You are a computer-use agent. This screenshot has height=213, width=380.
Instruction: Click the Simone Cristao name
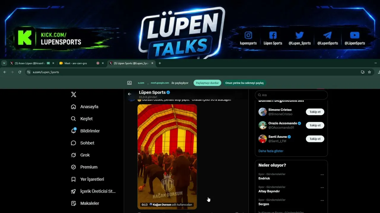[x=280, y=110]
